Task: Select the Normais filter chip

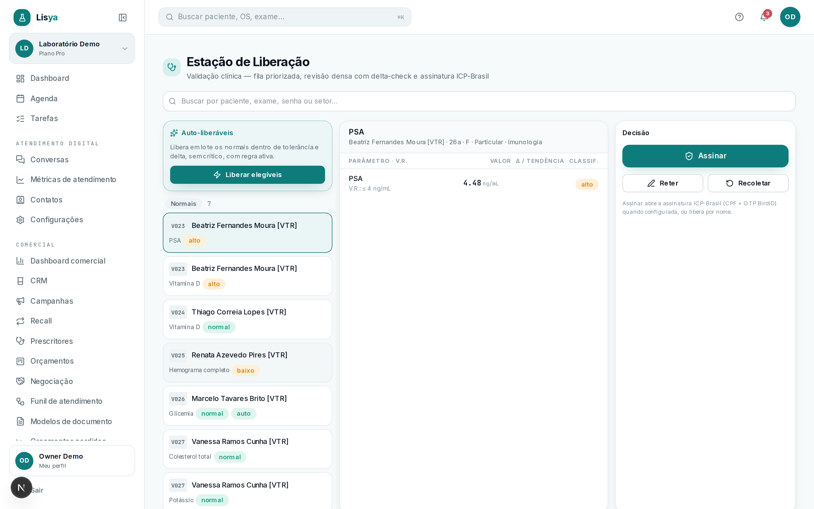Action: click(x=183, y=204)
